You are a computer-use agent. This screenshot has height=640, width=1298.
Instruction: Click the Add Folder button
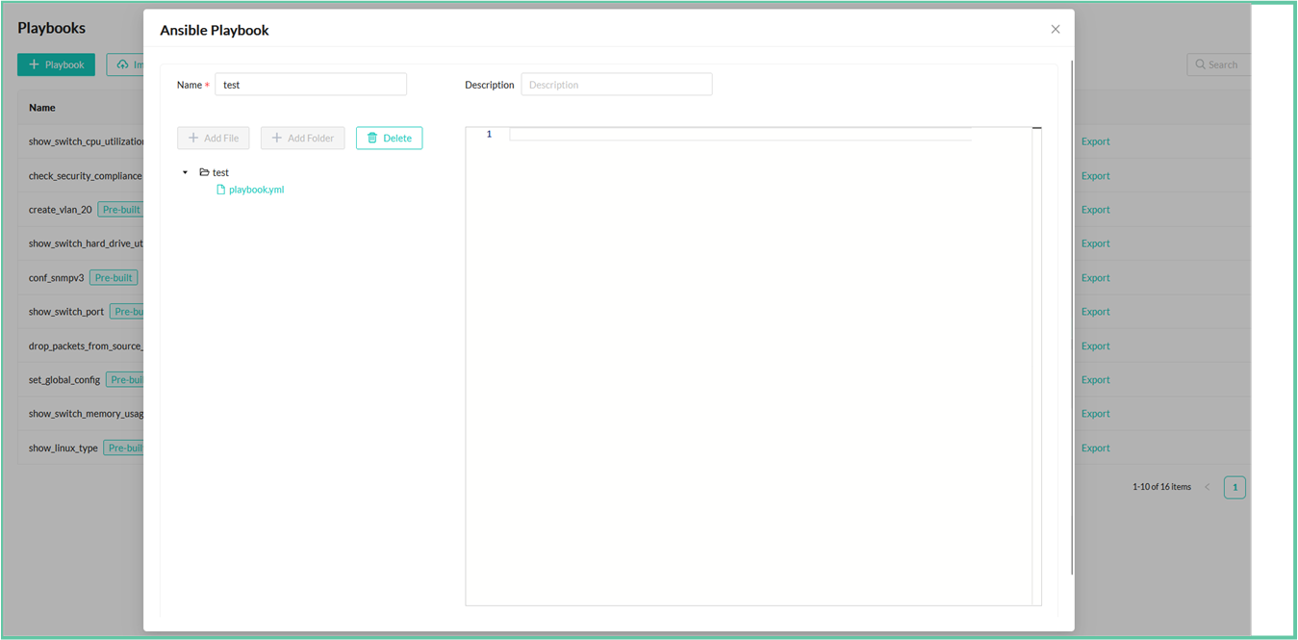(302, 139)
